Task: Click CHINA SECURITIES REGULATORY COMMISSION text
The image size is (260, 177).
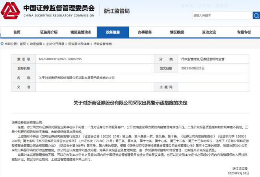Action: click(59, 15)
